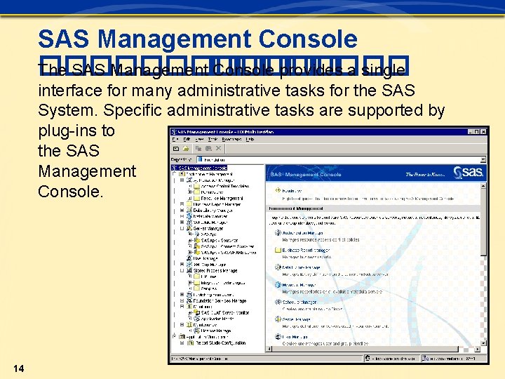Viewport: 505px width, 379px height.
Task: Click the Stored Process Manager tree icon
Action: (189, 271)
